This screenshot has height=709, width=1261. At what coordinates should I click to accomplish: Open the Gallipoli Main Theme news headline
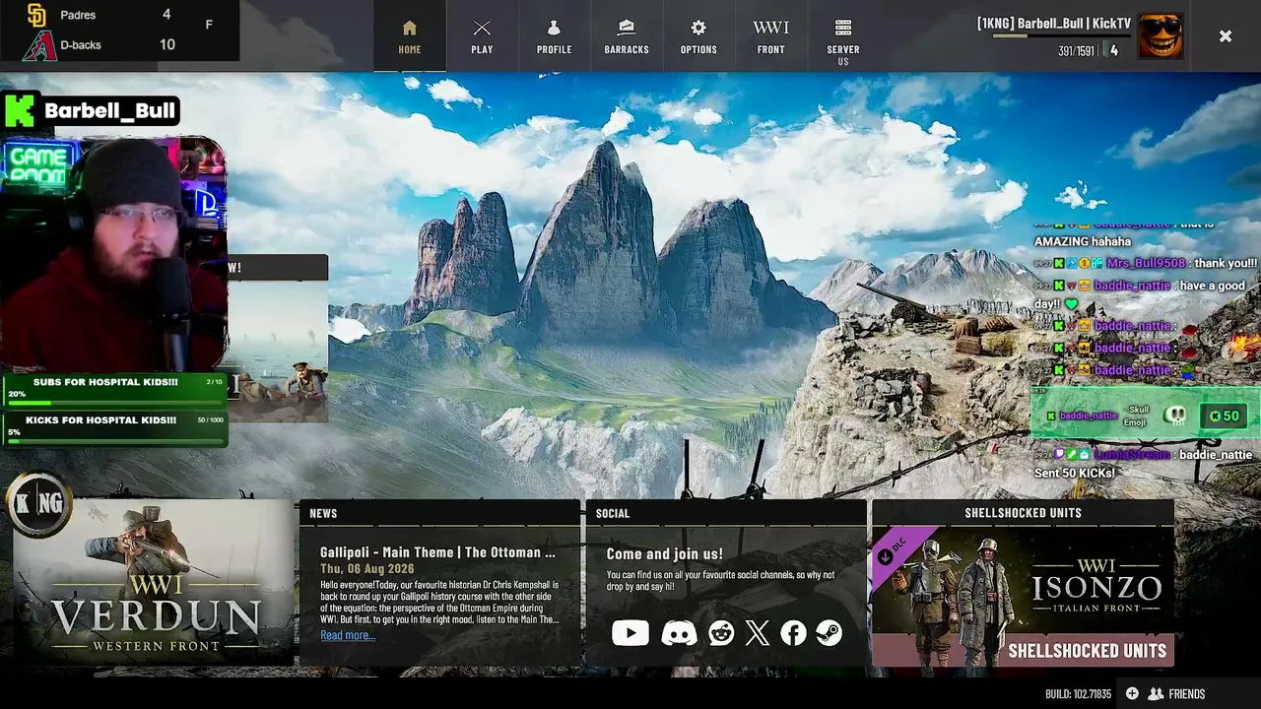click(437, 552)
